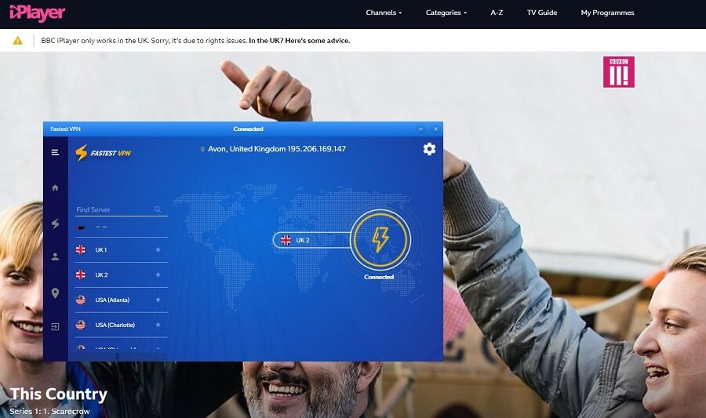Star the USA (Charlotte) server
The height and width of the screenshot is (418, 706).
click(158, 325)
